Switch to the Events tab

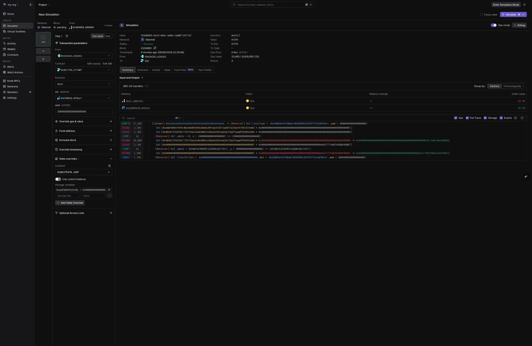[156, 70]
